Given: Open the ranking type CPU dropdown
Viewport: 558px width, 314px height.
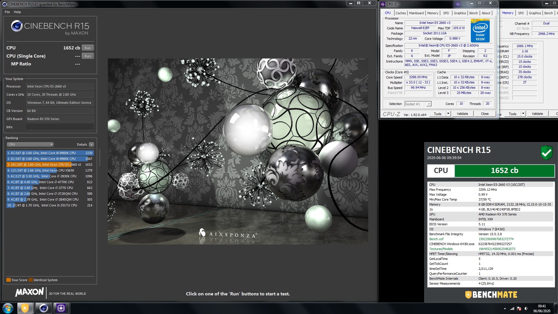Looking at the screenshot, I should 30,144.
